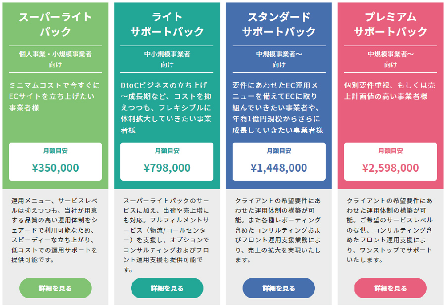
Task: Click the DtoCビジネスの立ち上げ description text
Action: pos(167,107)
